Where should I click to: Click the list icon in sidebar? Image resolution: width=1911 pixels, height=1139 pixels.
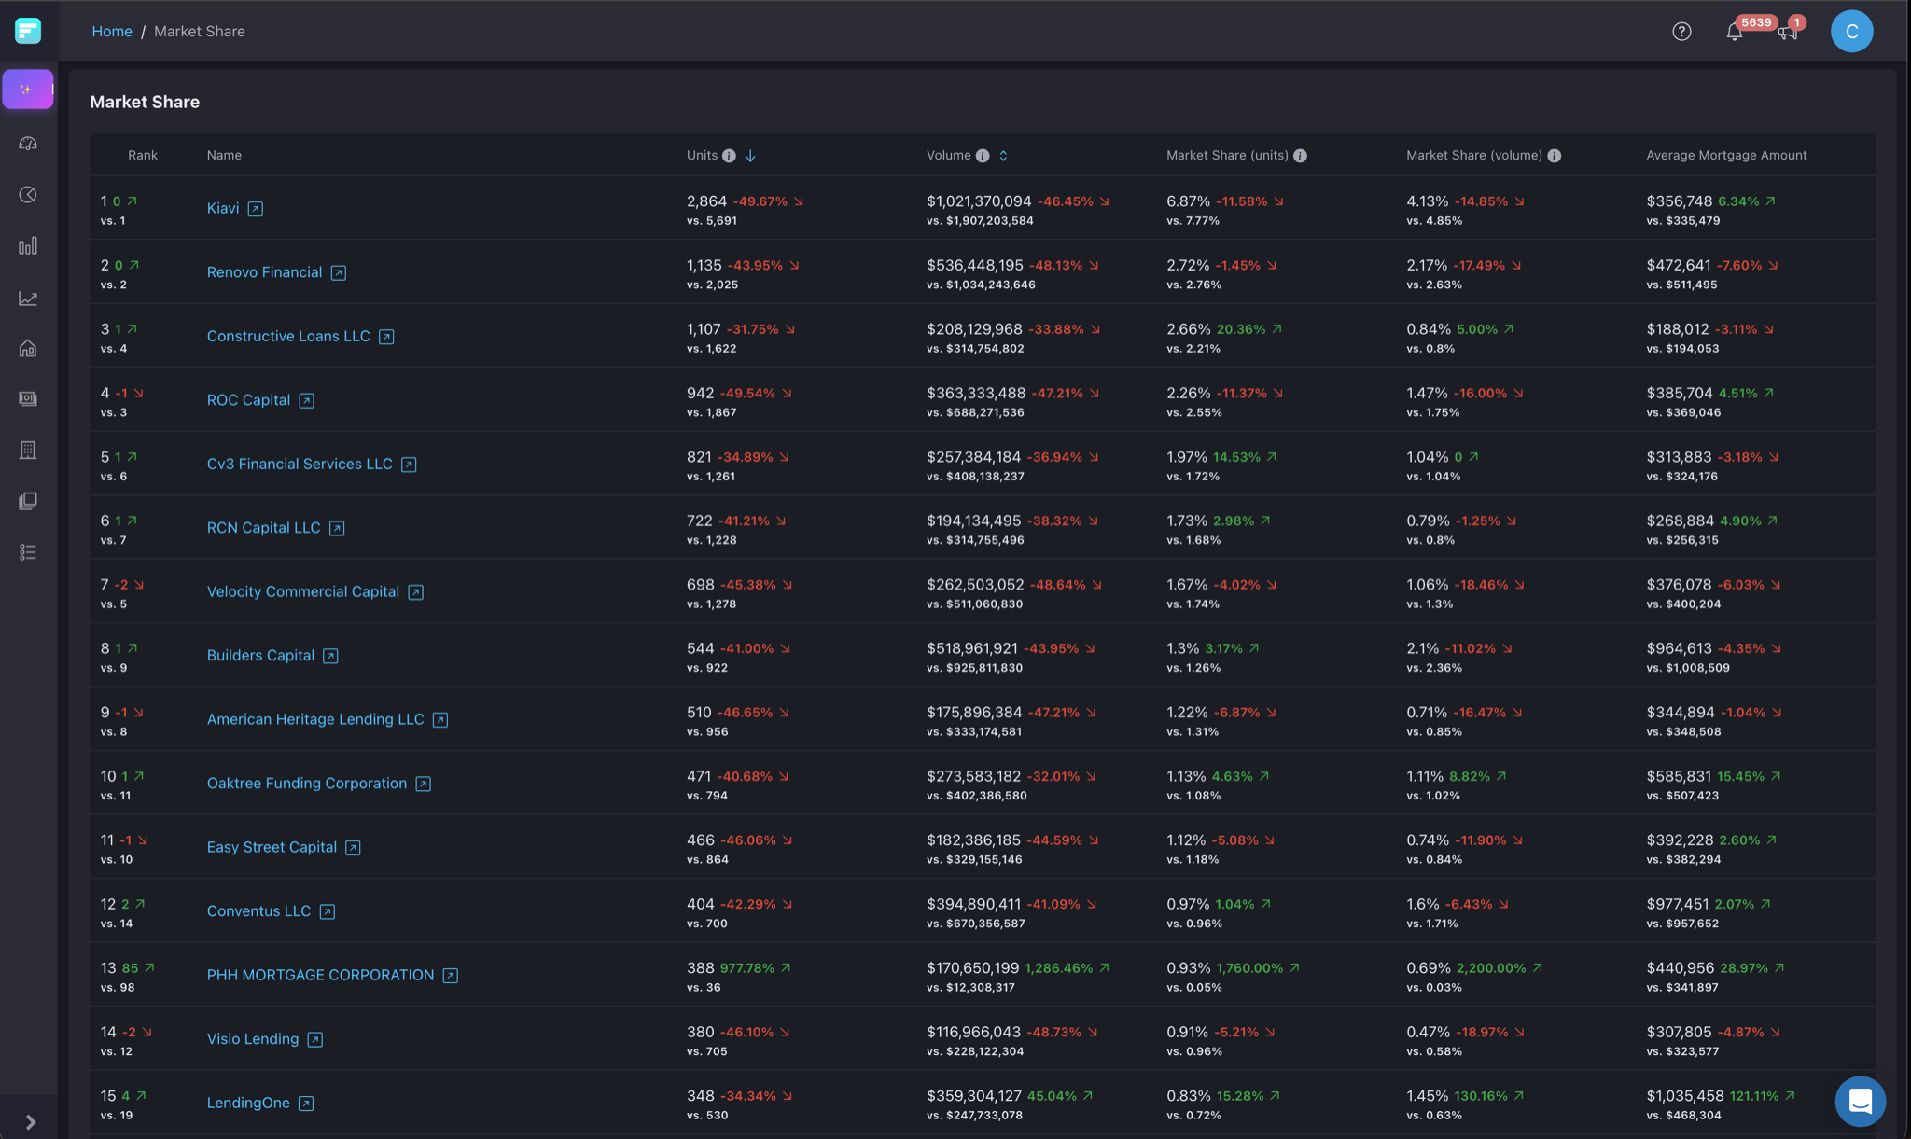tap(28, 552)
